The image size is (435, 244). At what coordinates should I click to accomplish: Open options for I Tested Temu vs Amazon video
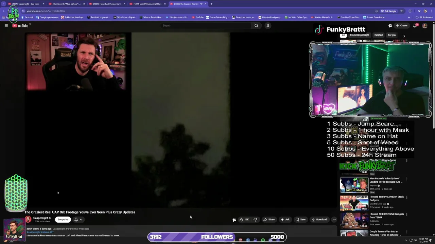click(x=407, y=197)
